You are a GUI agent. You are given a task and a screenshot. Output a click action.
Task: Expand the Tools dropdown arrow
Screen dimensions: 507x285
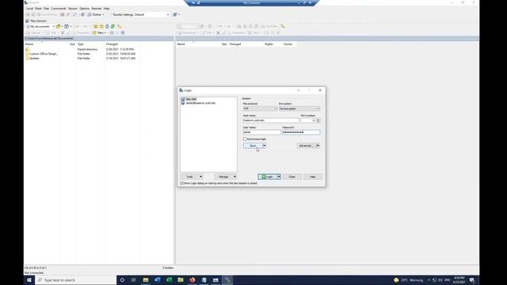click(x=200, y=177)
